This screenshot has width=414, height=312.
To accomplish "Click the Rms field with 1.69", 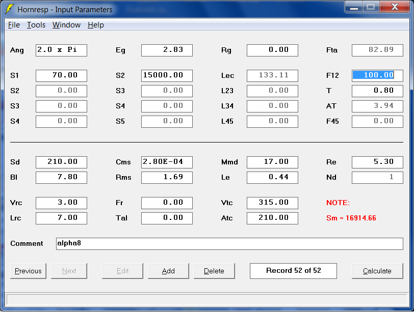I will click(167, 178).
